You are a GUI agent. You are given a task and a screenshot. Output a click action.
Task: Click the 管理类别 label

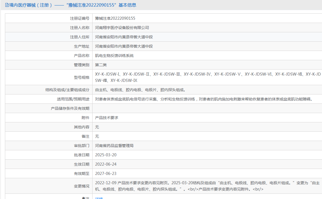(x=82, y=65)
